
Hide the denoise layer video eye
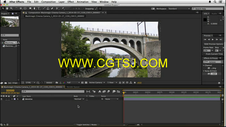[x=2, y=99]
